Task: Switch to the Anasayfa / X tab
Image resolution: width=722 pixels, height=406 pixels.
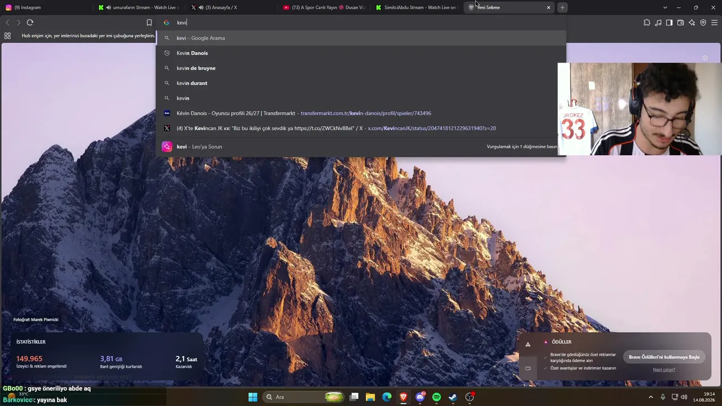Action: pyautogui.click(x=232, y=7)
